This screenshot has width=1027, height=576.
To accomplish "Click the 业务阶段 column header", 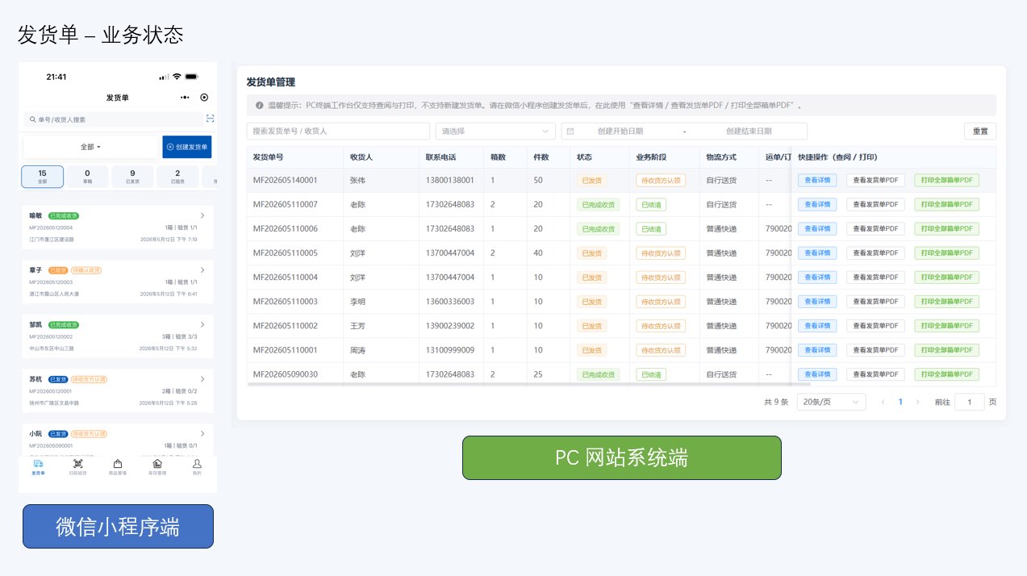I will 651,157.
